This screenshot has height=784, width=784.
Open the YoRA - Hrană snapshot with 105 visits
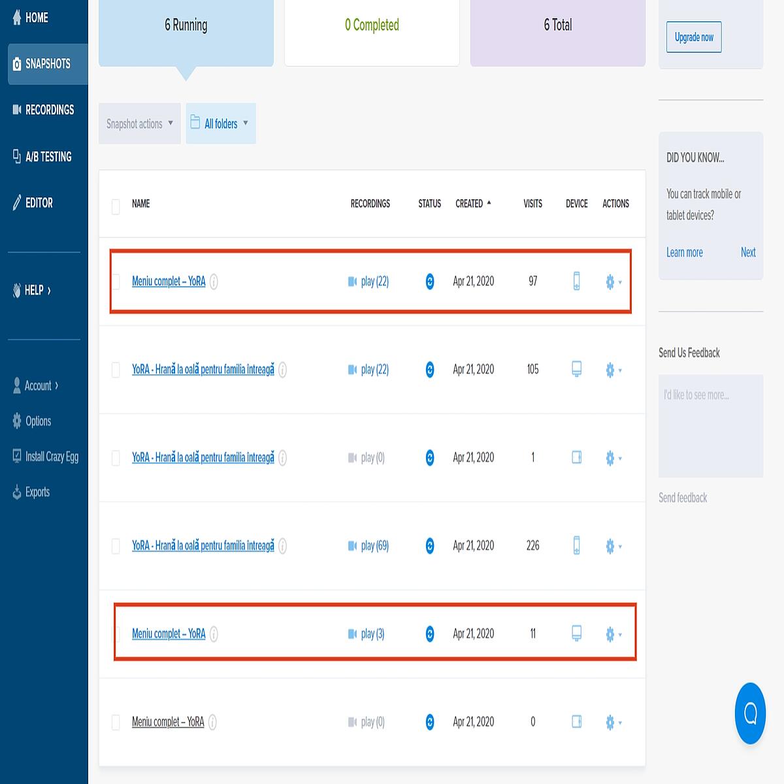click(x=203, y=369)
